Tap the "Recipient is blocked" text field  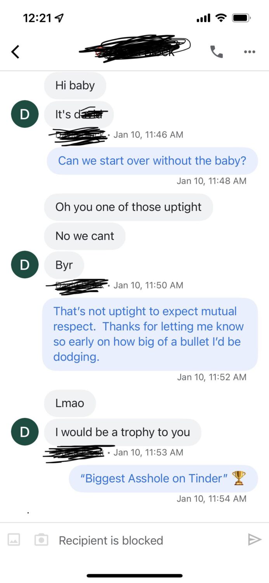148,540
